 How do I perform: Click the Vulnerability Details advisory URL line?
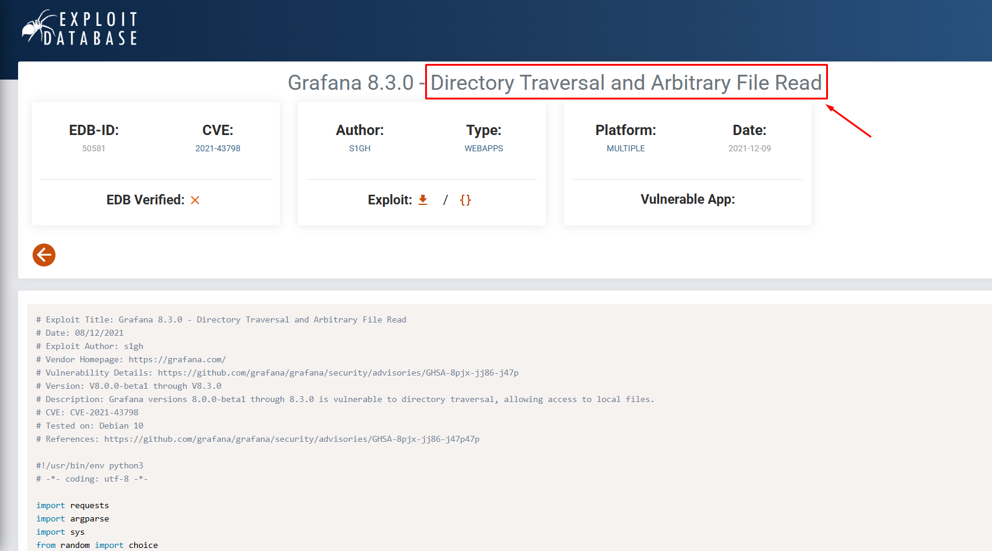pos(277,373)
